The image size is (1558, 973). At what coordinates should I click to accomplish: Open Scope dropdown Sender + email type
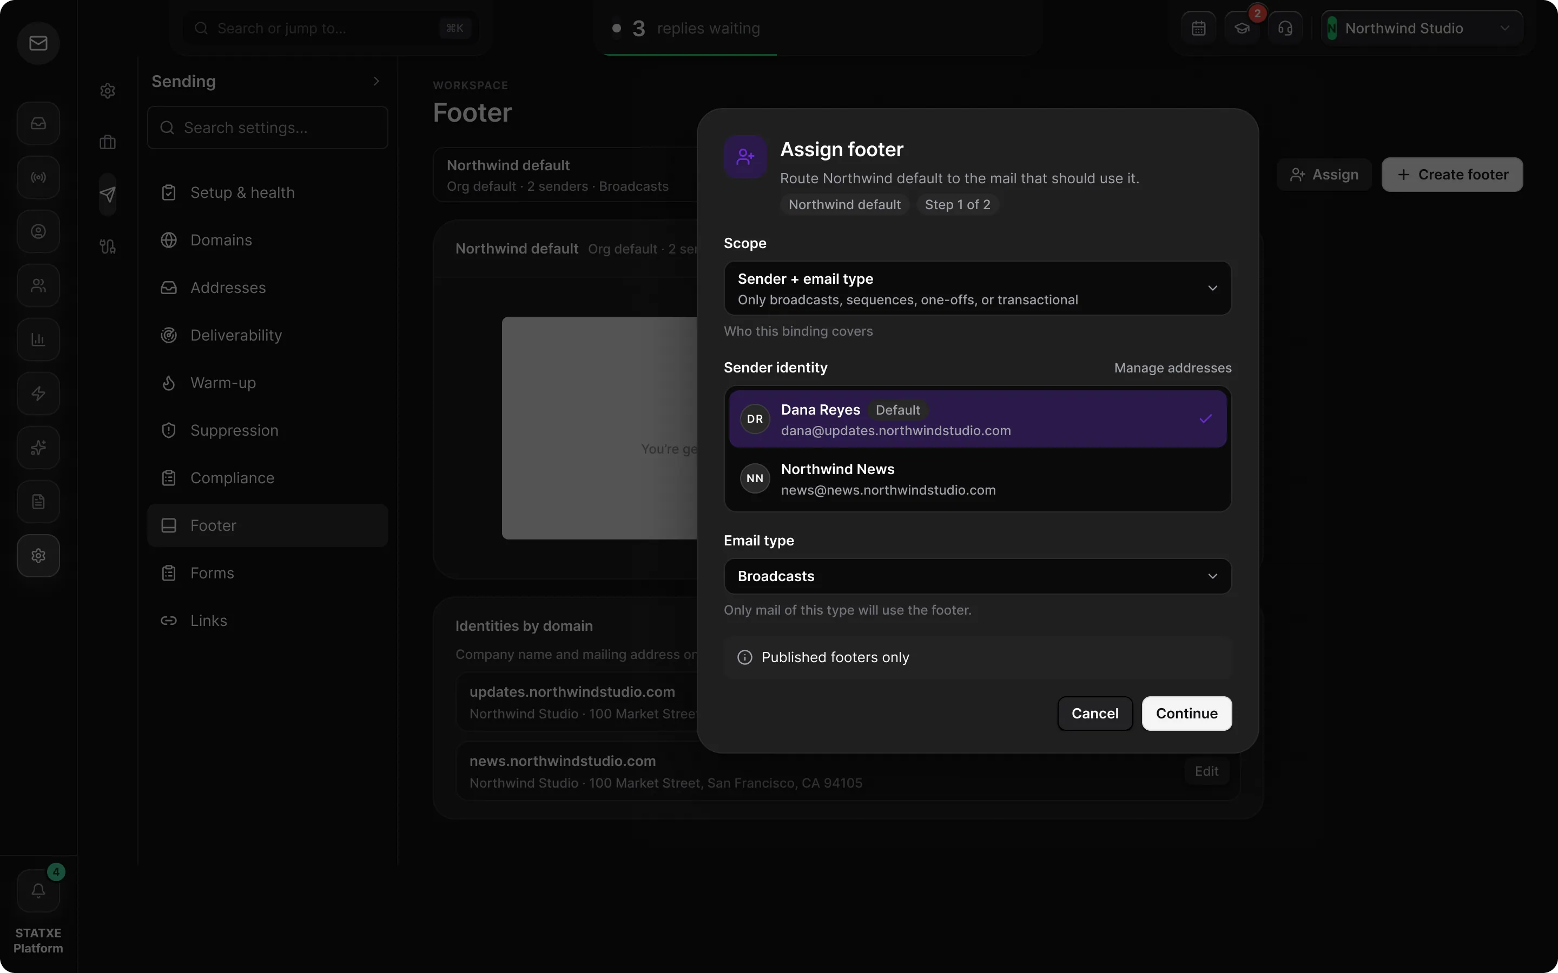click(978, 288)
